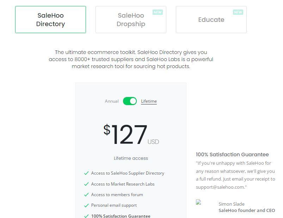Viewport: 283px width, 218px height.
Task: Click checkmark beside Supplier Directory access
Action: pos(86,173)
